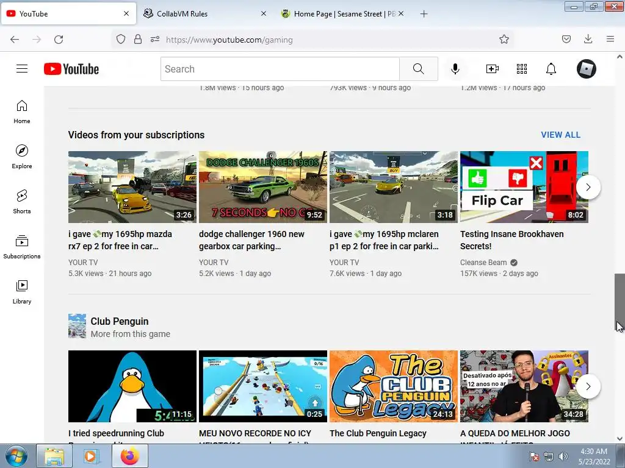Click the blue penguin speedrun thumbnail
This screenshot has height=468, width=625.
click(132, 386)
